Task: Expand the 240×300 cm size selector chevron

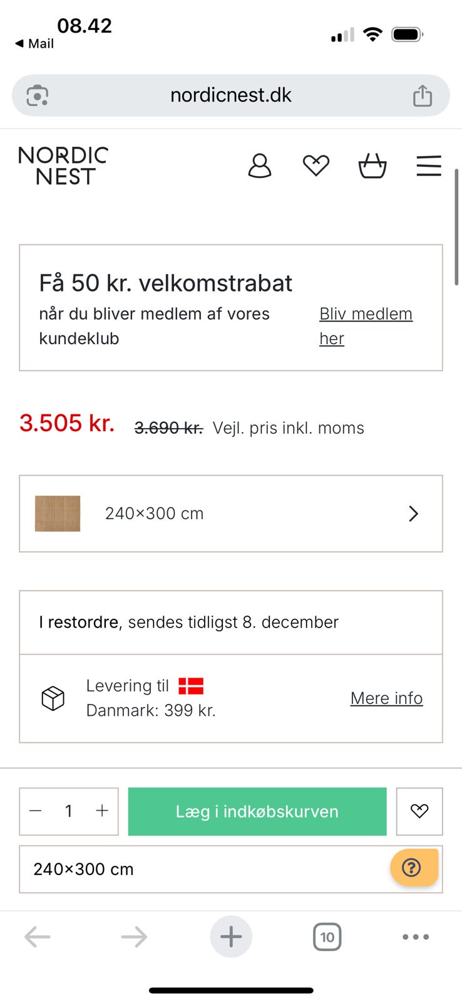Action: coord(413,514)
